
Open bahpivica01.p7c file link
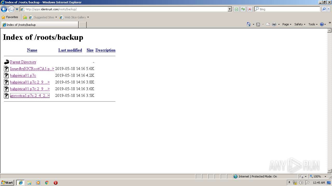coord(23,75)
